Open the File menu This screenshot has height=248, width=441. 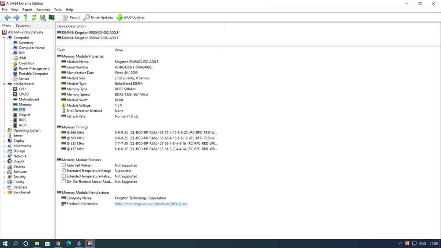click(x=4, y=10)
